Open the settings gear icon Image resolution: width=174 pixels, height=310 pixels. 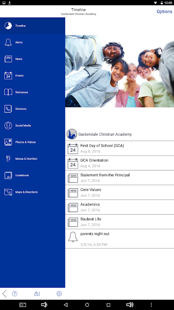point(59,294)
